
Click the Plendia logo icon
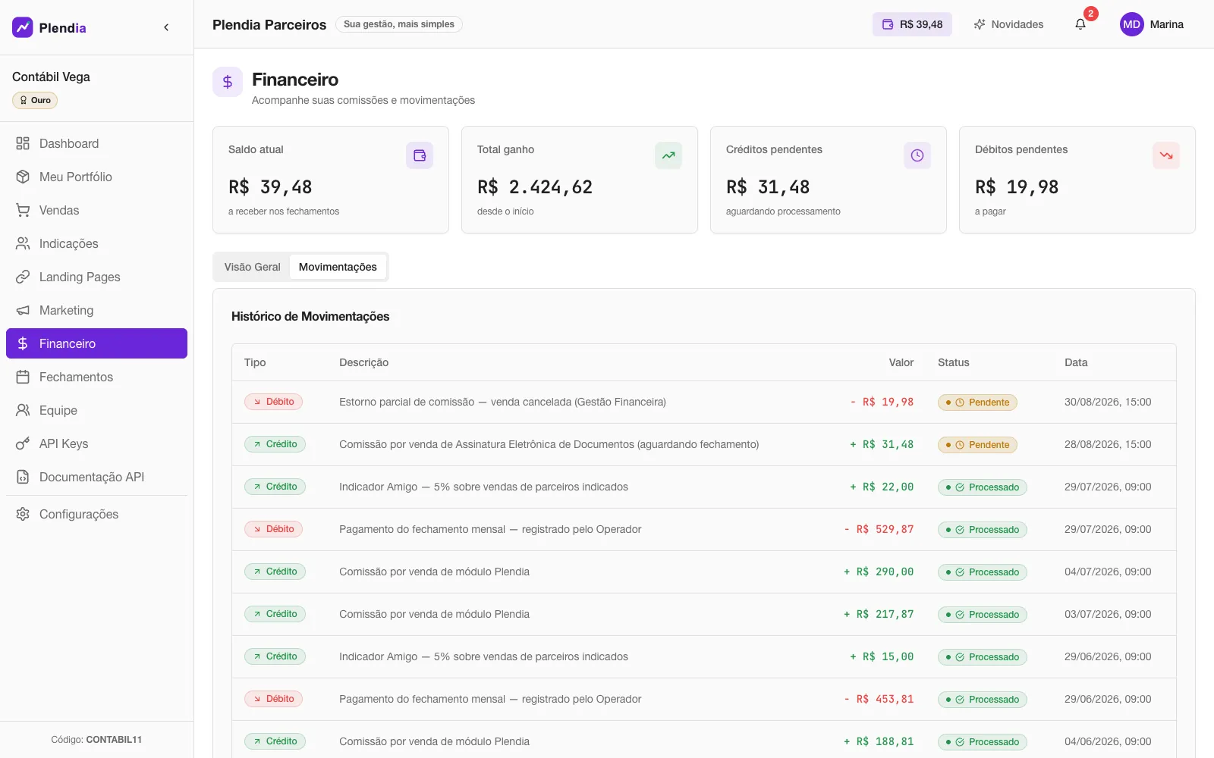click(x=23, y=27)
